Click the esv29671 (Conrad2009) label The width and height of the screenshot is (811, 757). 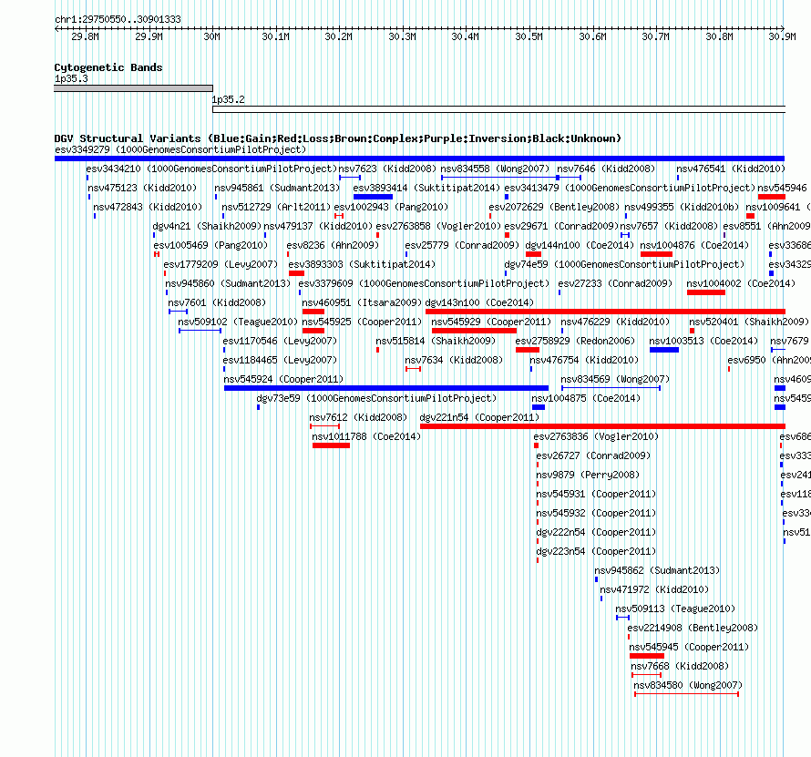point(561,226)
